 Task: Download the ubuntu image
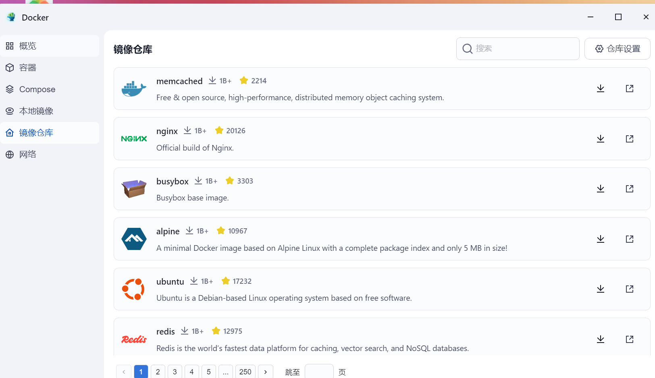click(x=601, y=289)
